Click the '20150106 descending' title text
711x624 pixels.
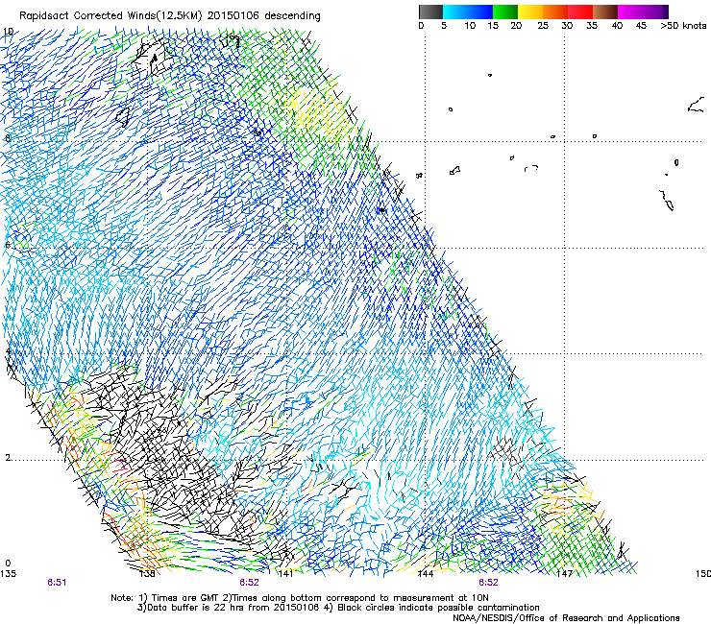click(264, 16)
